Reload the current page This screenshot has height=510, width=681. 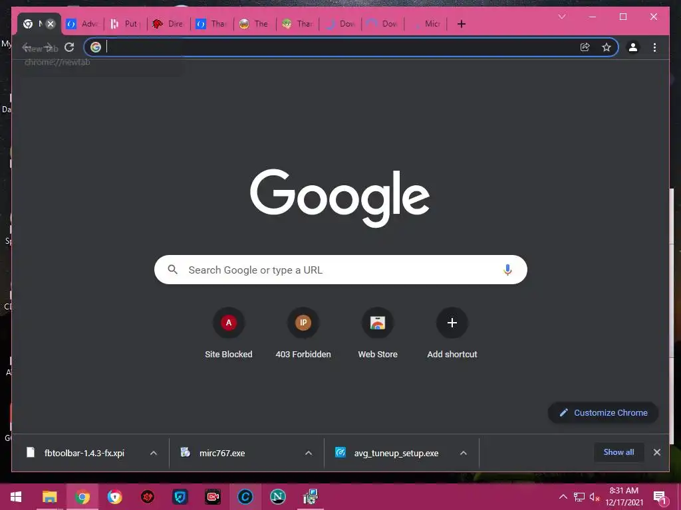click(x=69, y=47)
